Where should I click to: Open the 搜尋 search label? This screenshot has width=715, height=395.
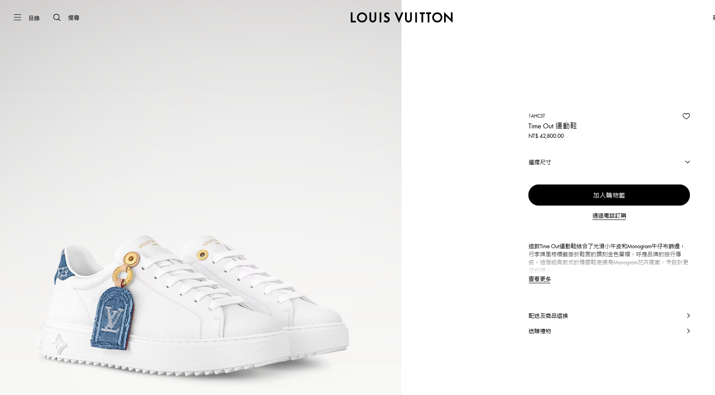[74, 18]
